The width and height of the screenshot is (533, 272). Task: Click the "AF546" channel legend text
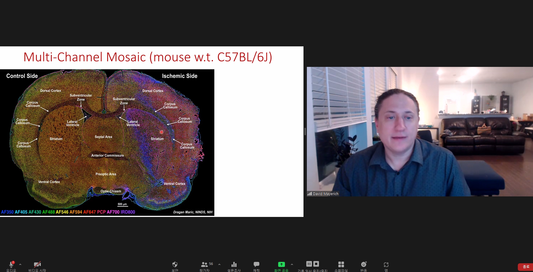tap(62, 212)
